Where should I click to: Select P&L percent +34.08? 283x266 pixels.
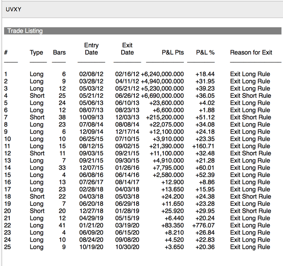[x=205, y=124]
